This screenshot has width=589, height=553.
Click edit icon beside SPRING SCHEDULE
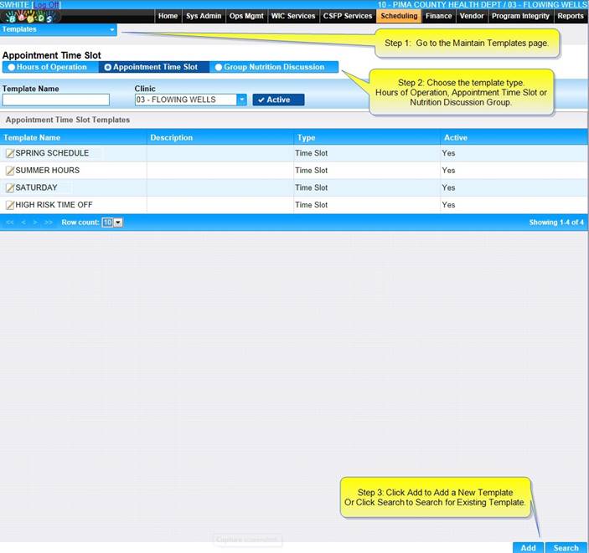pos(10,154)
